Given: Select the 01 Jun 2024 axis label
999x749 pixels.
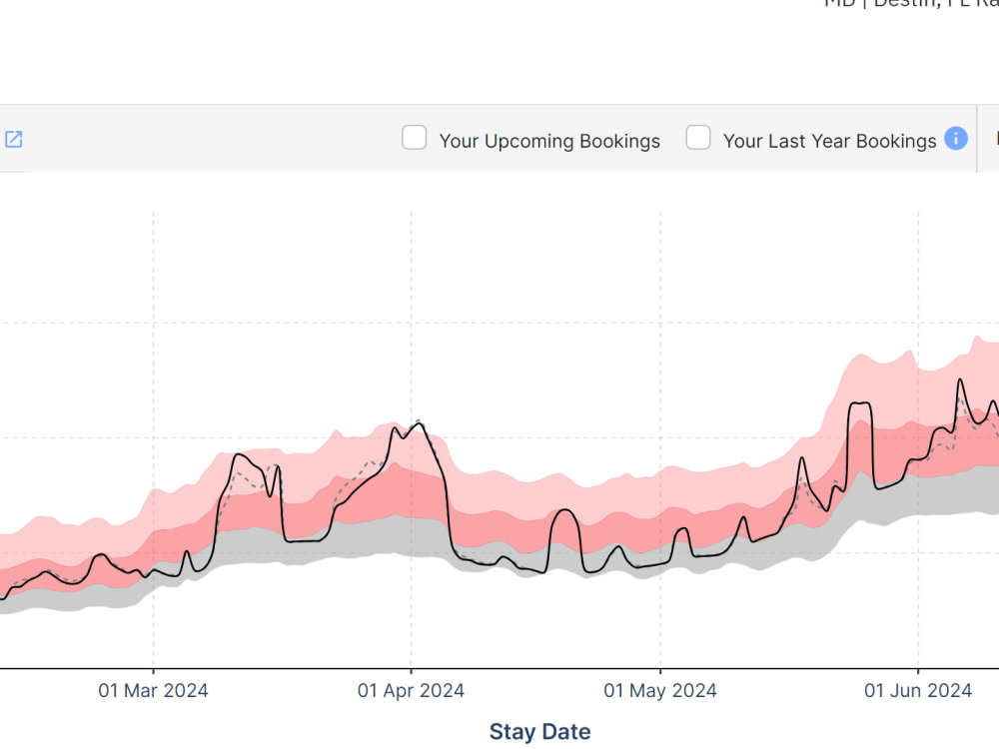Looking at the screenshot, I should tap(918, 690).
